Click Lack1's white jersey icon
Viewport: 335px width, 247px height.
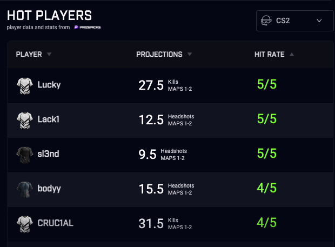[x=25, y=119]
